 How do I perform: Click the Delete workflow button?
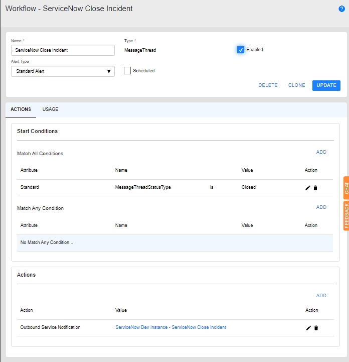[x=268, y=85]
